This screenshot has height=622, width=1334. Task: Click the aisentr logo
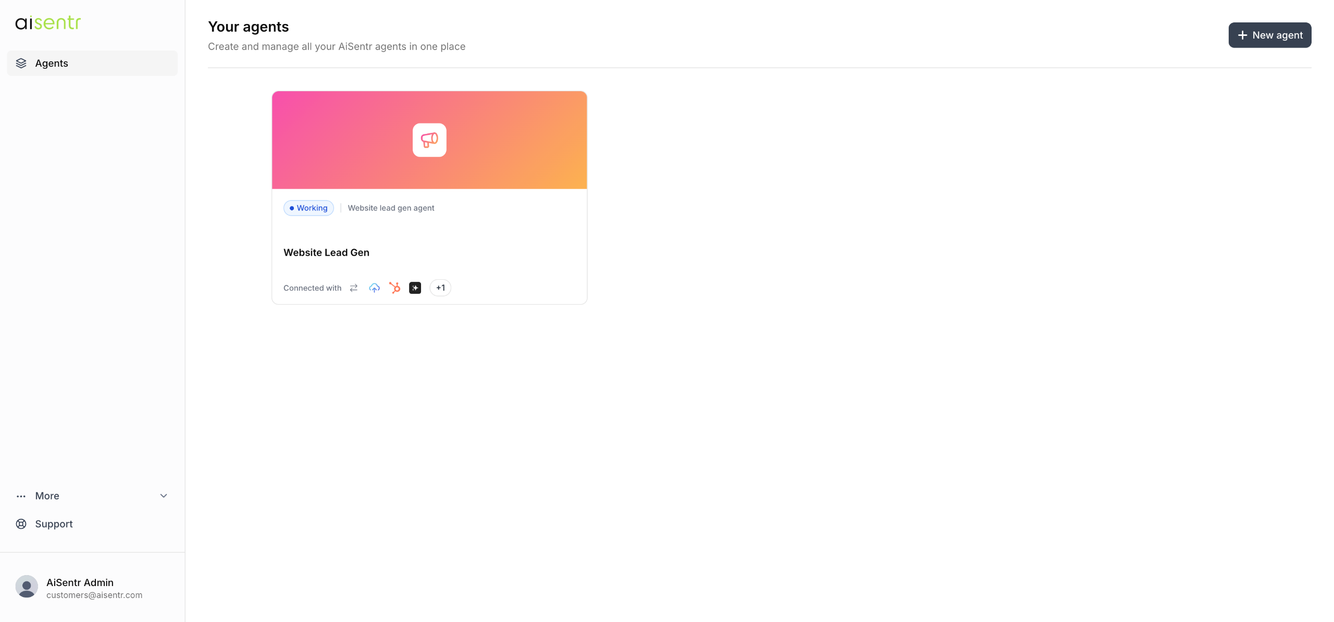tap(48, 22)
